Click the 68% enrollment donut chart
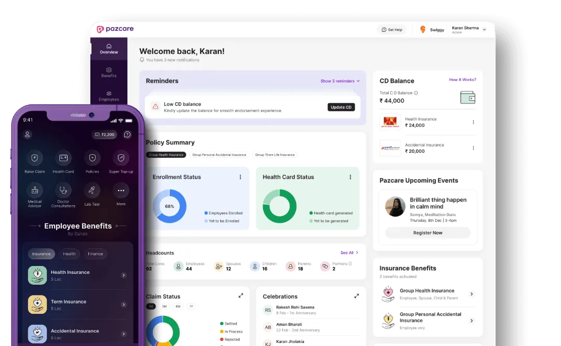Screen dimensions: 561x346 point(169,206)
